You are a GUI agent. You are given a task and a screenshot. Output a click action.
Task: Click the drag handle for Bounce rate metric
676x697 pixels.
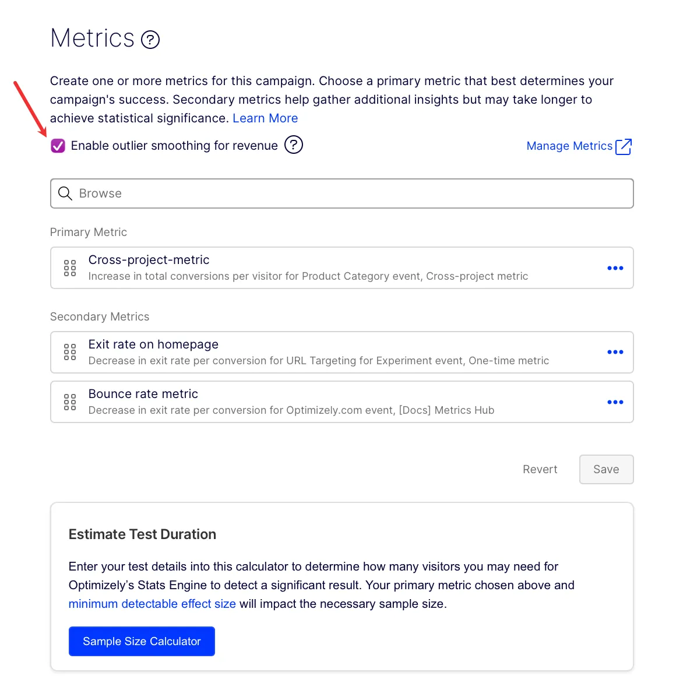pos(70,402)
